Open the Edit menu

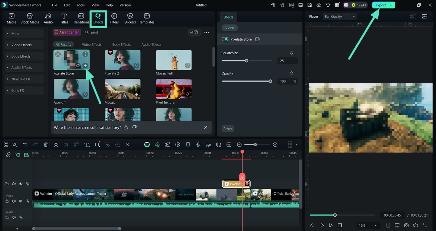tap(67, 5)
